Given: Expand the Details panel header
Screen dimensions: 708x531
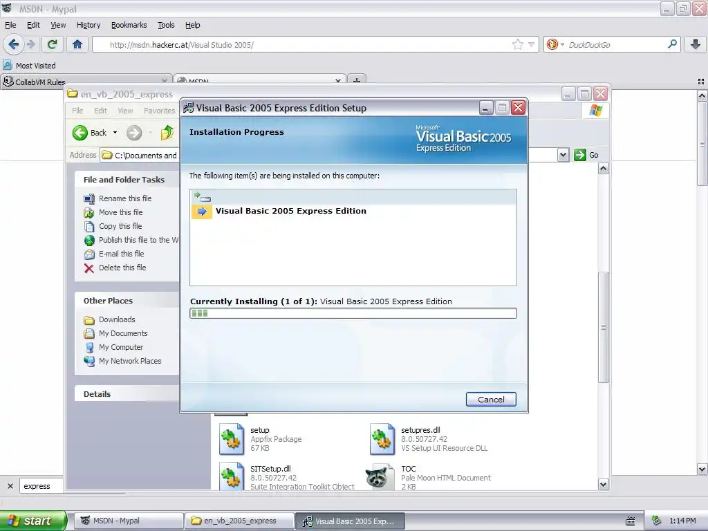Looking at the screenshot, I should click(x=127, y=393).
